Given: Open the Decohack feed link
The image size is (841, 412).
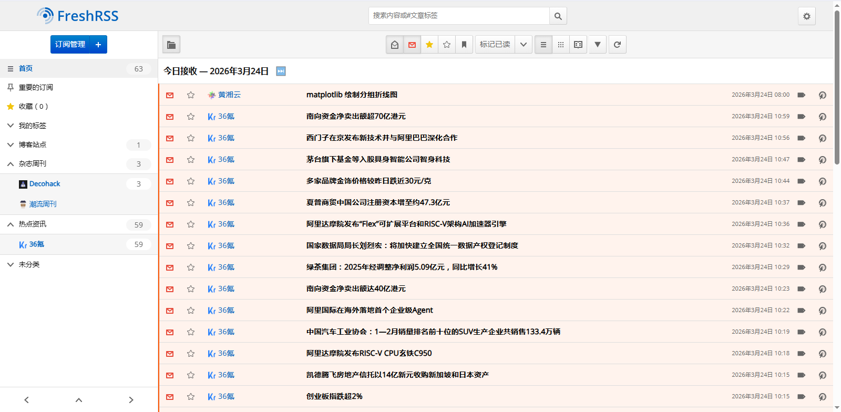Looking at the screenshot, I should pos(45,184).
